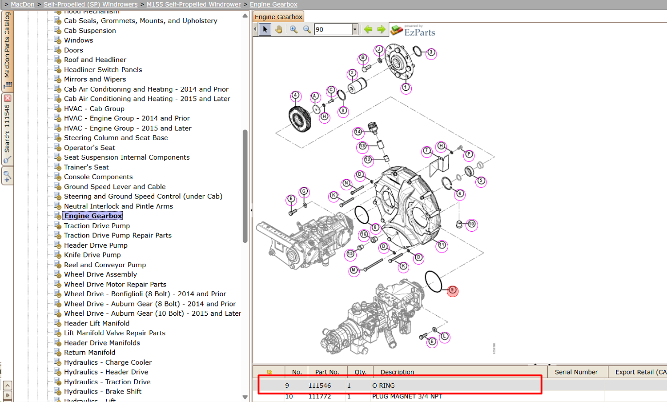Click the Engine Gearbox breadcrumb link
Screen dimensions: 667x402
(x=273, y=4)
